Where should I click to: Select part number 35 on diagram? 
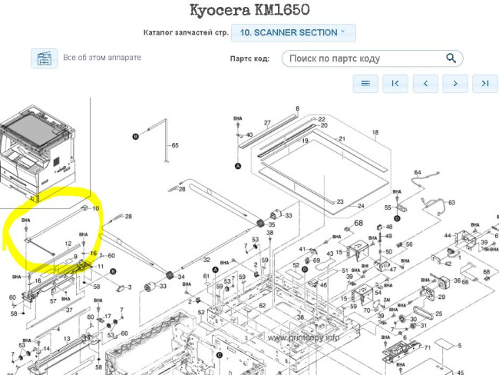coord(272,224)
